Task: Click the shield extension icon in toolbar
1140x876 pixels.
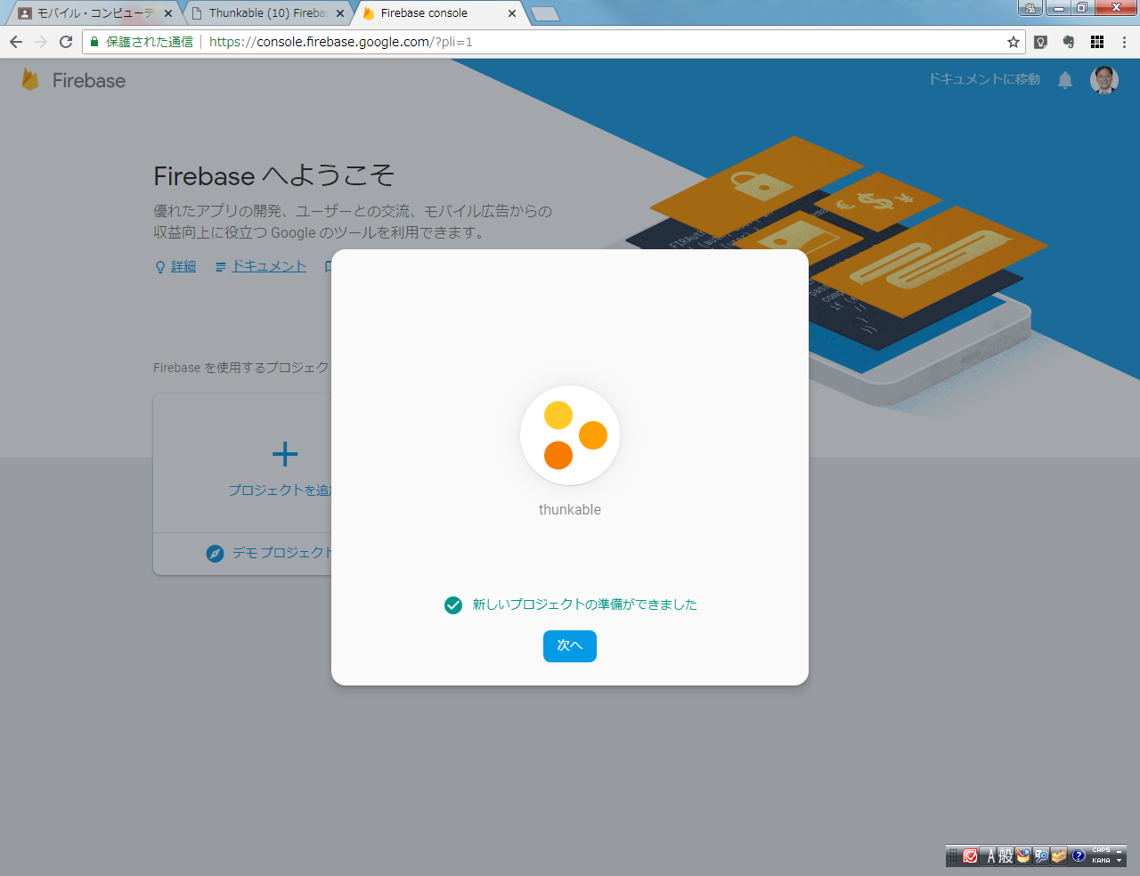Action: tap(1040, 42)
